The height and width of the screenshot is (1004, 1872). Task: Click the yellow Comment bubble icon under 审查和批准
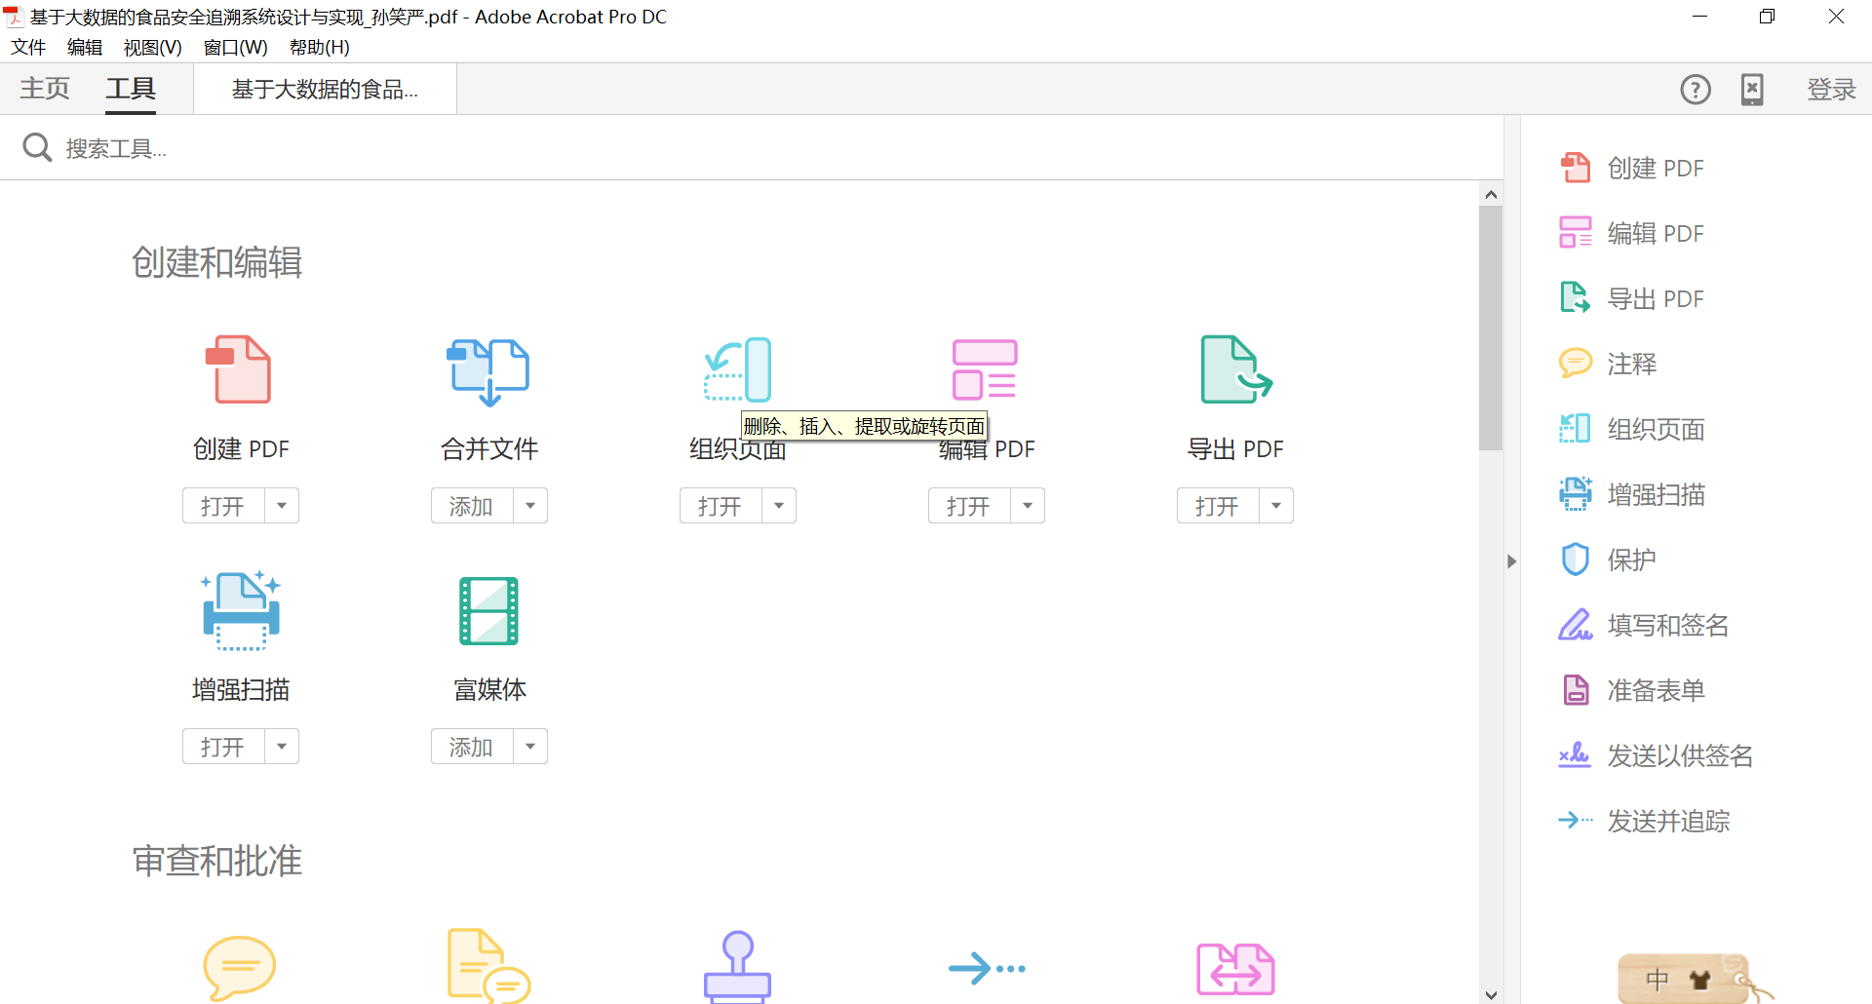(240, 968)
